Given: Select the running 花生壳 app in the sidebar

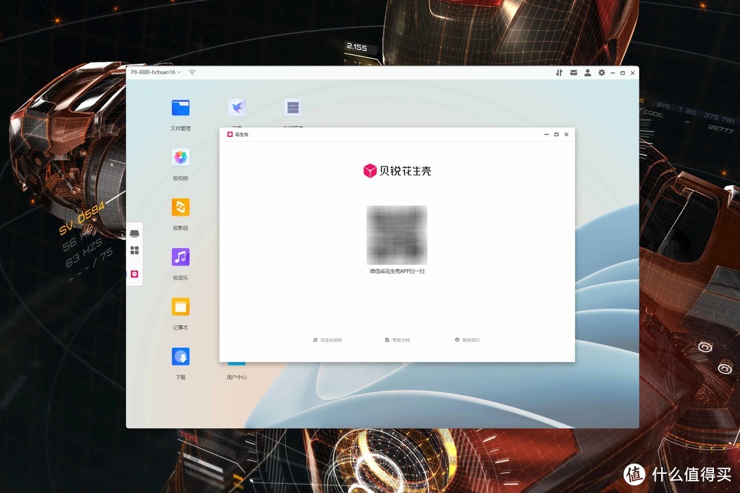Looking at the screenshot, I should pos(134,274).
